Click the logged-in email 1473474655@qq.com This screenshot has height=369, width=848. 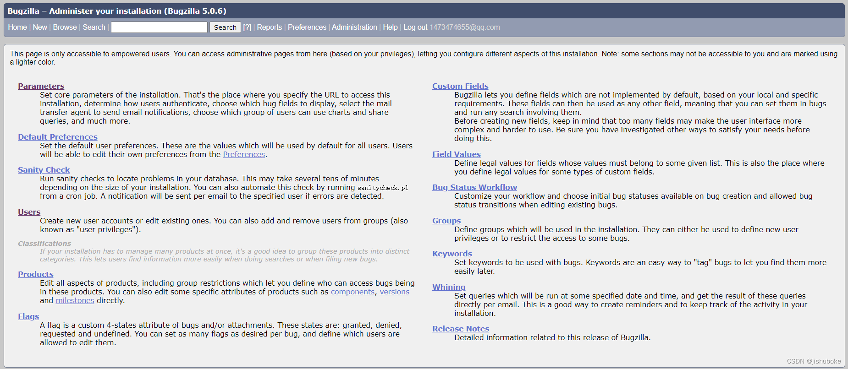click(x=465, y=27)
